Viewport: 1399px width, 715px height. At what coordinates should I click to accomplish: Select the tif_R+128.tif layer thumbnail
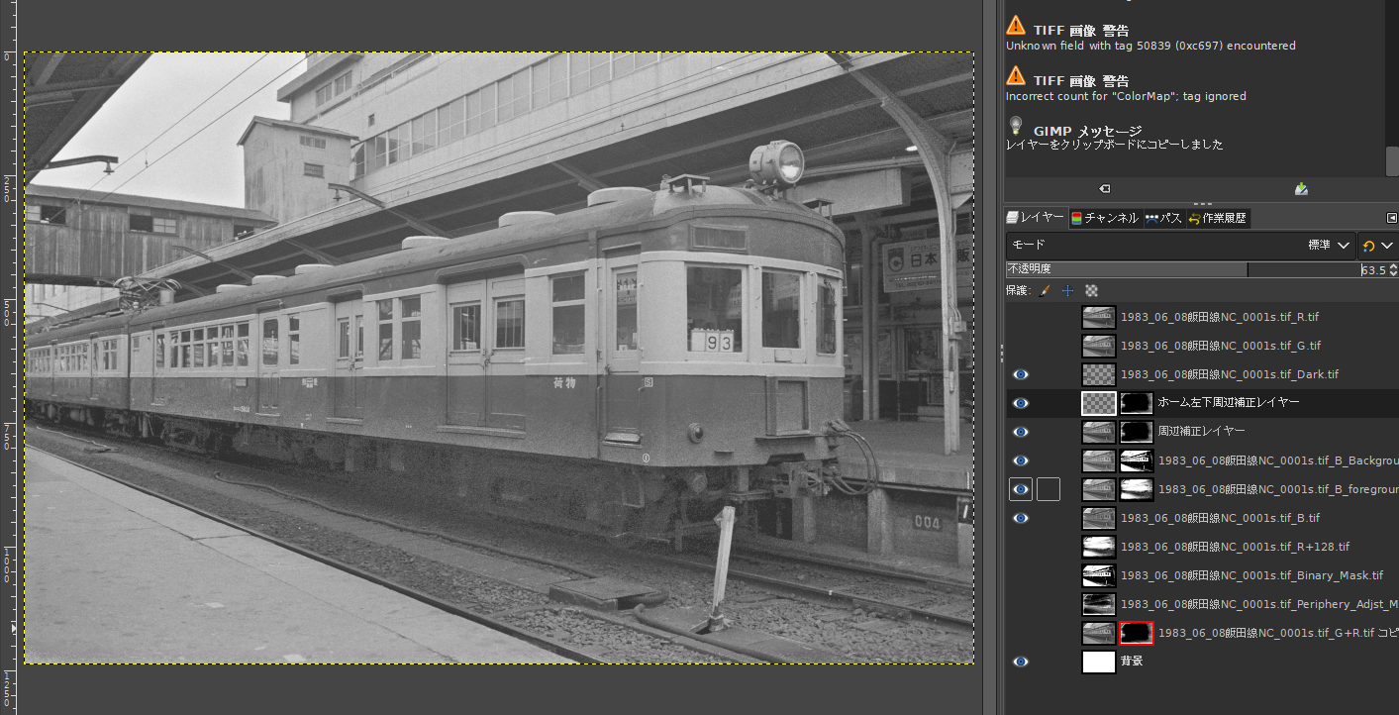point(1099,547)
